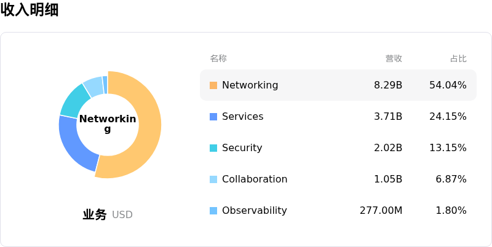Viewport: 492px width, 247px height.
Task: Select the Security row label
Action: [242, 148]
